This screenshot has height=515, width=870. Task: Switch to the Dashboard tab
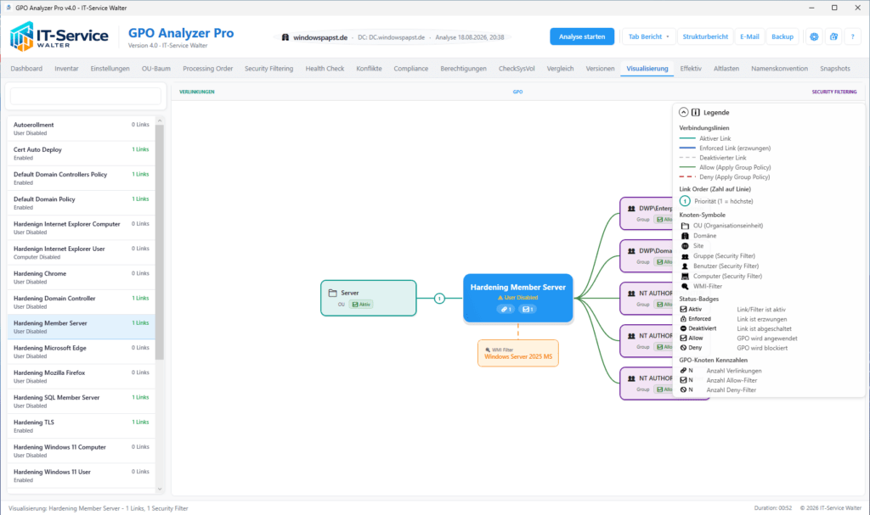click(26, 69)
